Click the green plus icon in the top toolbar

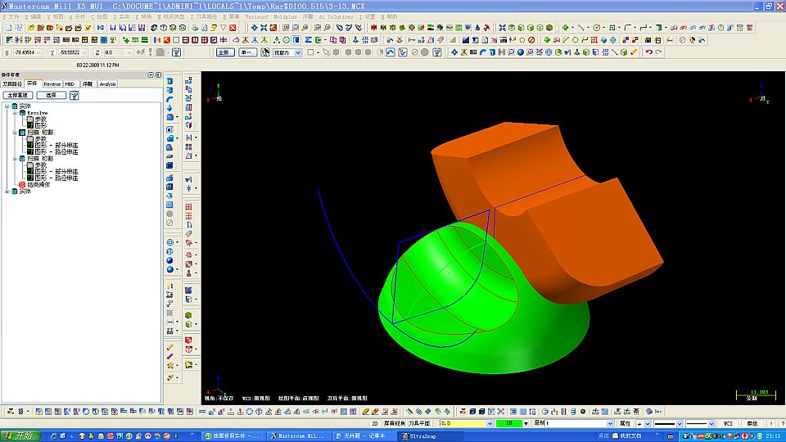pyautogui.click(x=565, y=28)
